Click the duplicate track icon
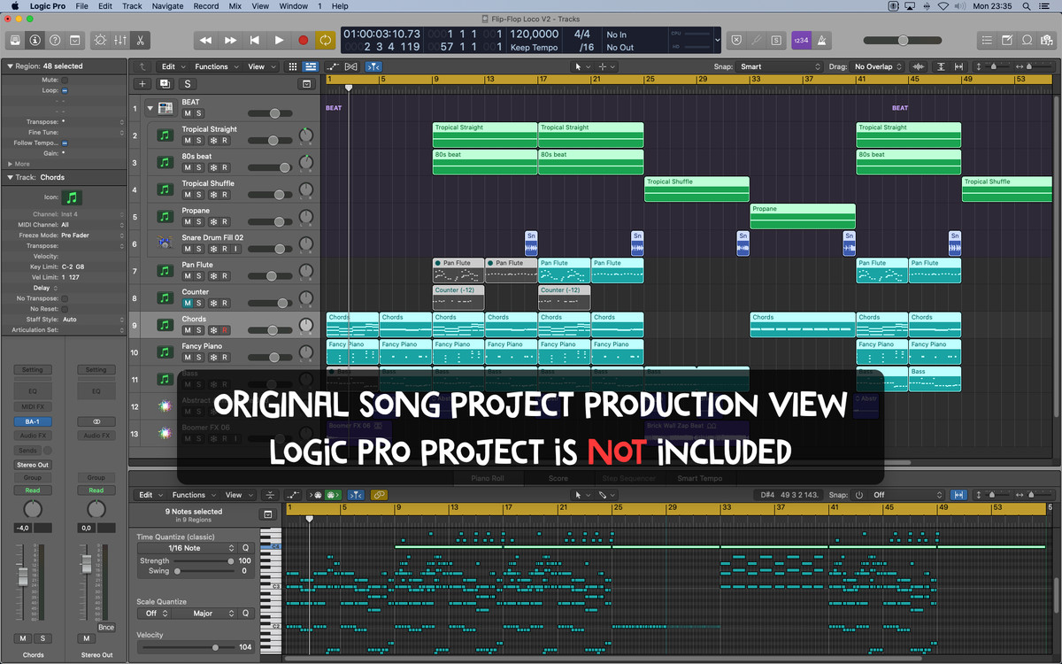The height and width of the screenshot is (664, 1062). (165, 83)
